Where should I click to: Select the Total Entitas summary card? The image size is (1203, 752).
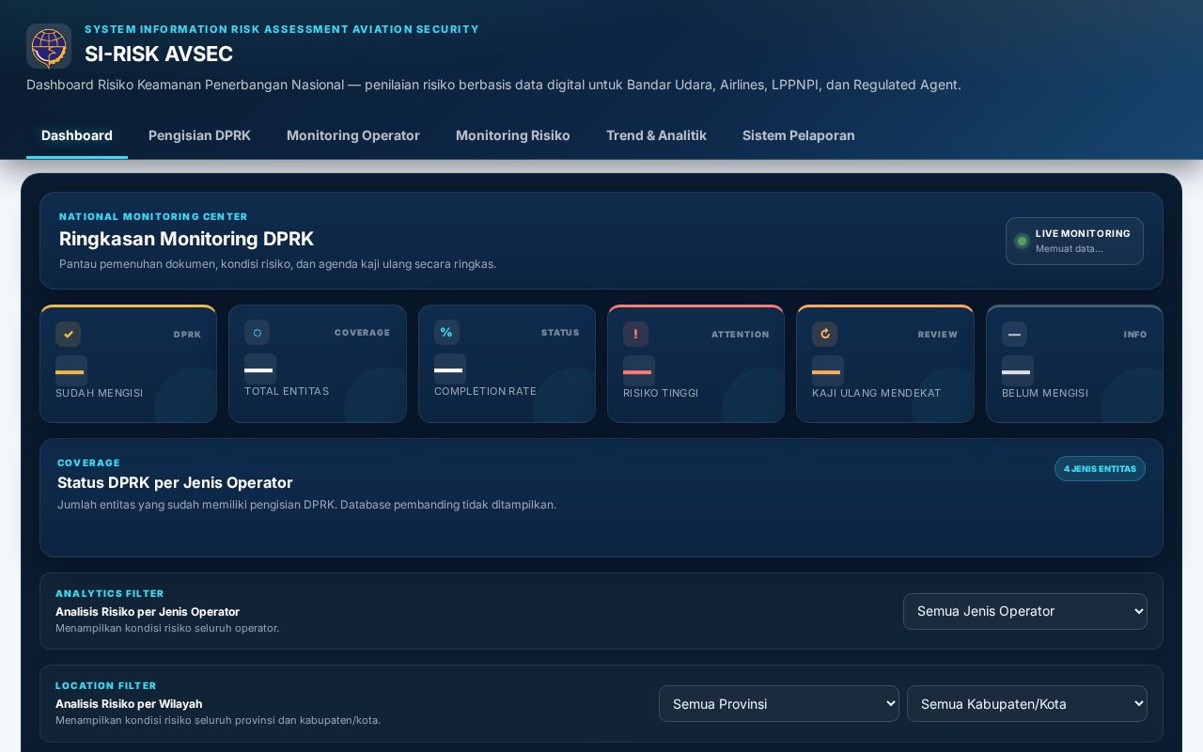click(318, 364)
